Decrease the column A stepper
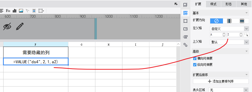This screenshot has height=92, width=252. pyautogui.click(x=224, y=36)
